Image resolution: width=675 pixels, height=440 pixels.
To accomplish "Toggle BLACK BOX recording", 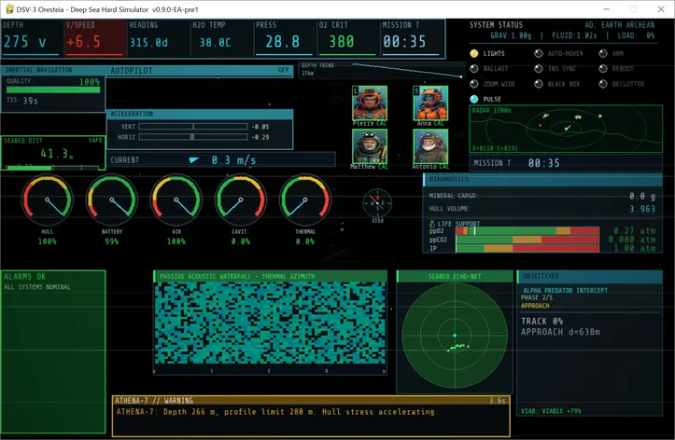I will [x=538, y=84].
